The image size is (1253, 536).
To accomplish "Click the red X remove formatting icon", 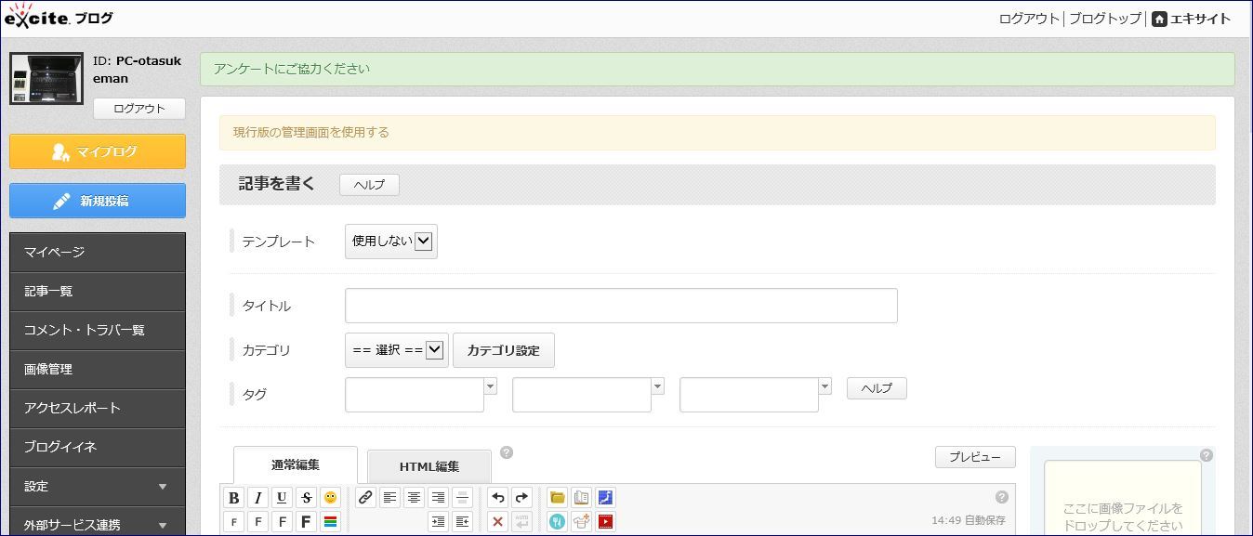I will pos(497,522).
